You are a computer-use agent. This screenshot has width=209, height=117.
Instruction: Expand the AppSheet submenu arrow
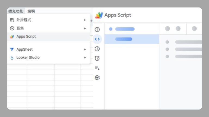pyautogui.click(x=85, y=50)
